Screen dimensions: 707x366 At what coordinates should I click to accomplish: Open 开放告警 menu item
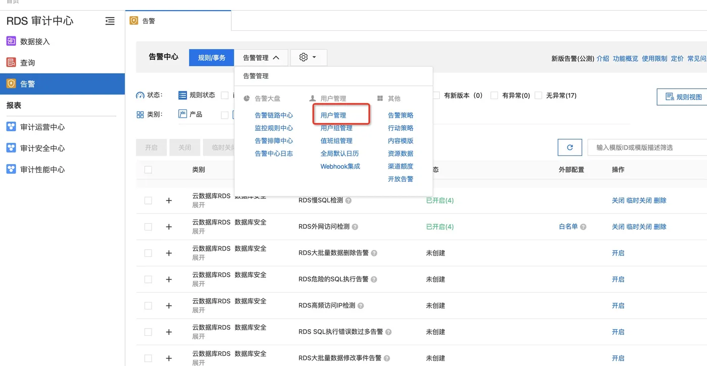[x=400, y=179]
